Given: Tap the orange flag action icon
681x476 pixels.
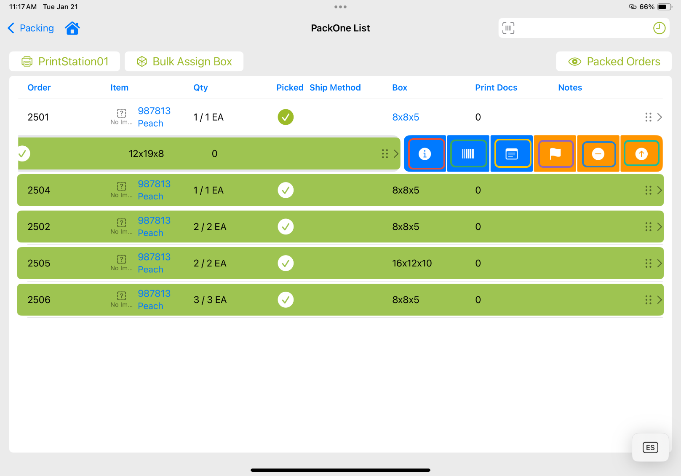Looking at the screenshot, I should coord(555,154).
